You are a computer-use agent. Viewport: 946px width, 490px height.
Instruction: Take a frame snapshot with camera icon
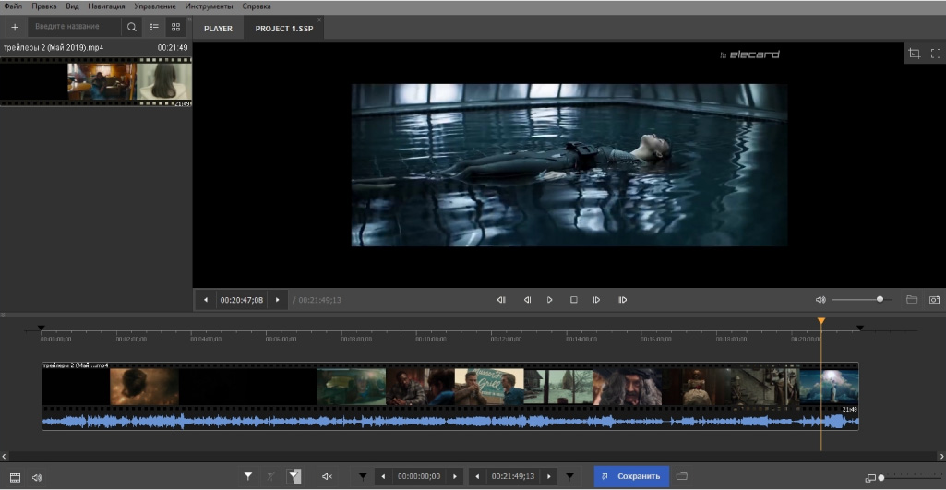(x=935, y=300)
